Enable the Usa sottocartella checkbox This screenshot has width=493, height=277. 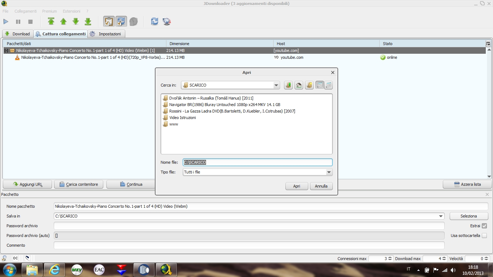click(484, 236)
